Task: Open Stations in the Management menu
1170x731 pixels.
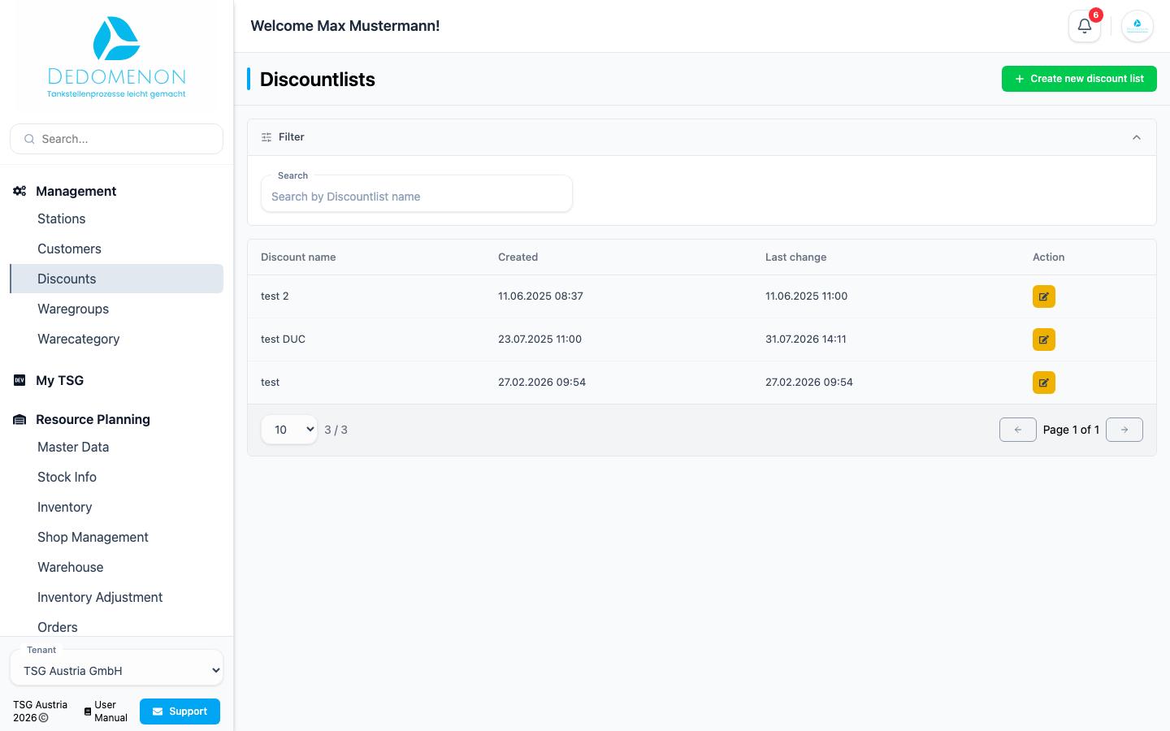Action: [61, 218]
